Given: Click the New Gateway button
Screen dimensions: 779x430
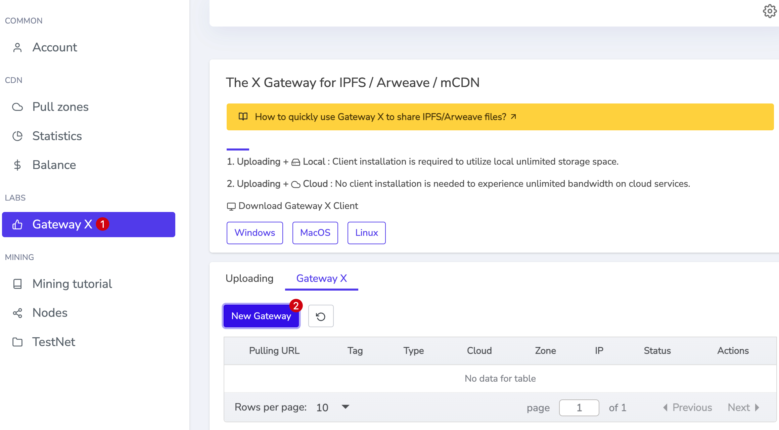Looking at the screenshot, I should [x=261, y=316].
